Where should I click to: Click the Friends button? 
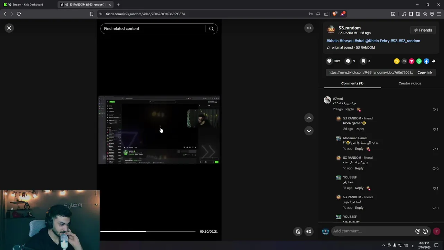pos(423,30)
